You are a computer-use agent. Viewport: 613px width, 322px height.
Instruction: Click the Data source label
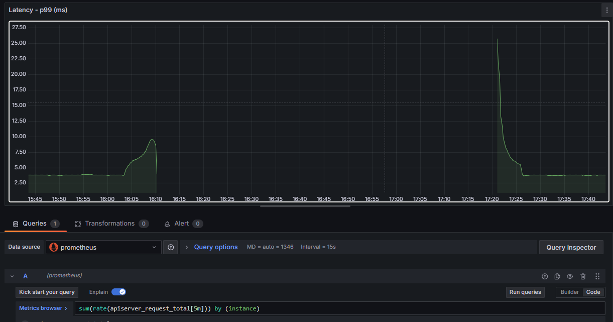24,247
